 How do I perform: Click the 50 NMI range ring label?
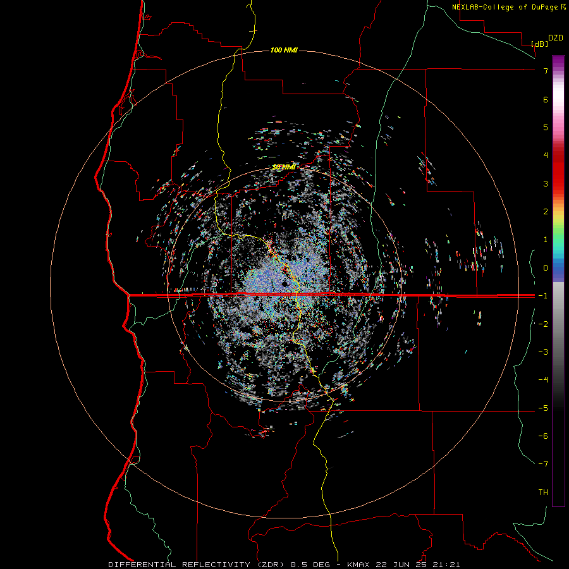[x=284, y=168]
